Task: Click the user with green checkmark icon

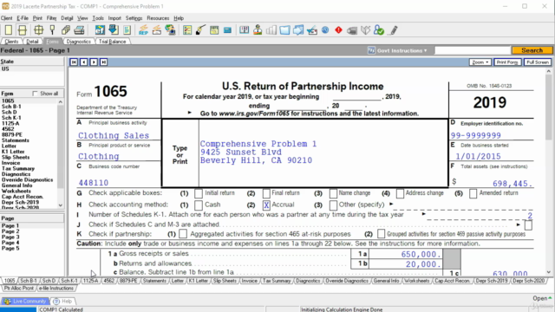Action: pos(379,30)
